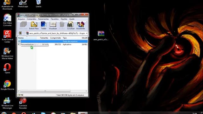Open the Comandos menu
The image size is (203, 114).
[x=31, y=19]
